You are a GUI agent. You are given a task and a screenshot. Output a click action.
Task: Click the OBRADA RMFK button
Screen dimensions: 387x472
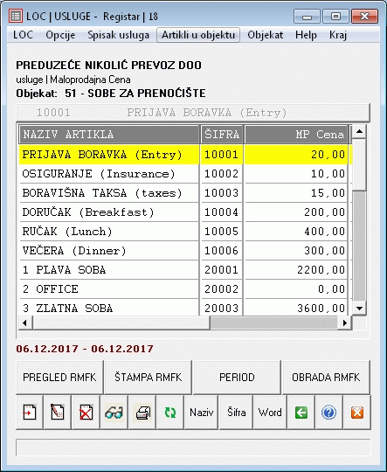coord(326,378)
